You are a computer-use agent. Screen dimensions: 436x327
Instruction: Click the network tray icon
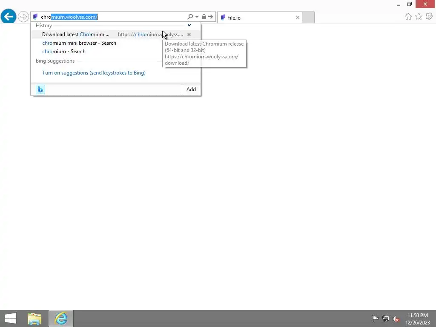[x=386, y=318]
